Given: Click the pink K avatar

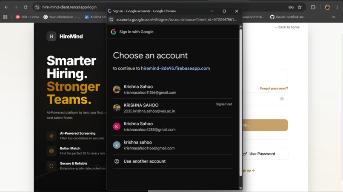Looking at the screenshot, I should tap(117, 126).
